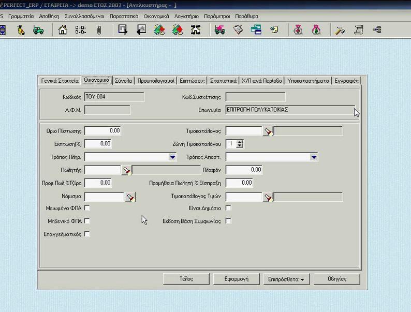Viewport: 411px width, 312px height.
Task: Open the Εκπτώσεις tab
Action: [192, 81]
